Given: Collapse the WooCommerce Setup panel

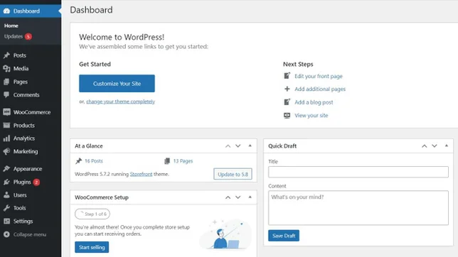Looking at the screenshot, I should pos(250,197).
